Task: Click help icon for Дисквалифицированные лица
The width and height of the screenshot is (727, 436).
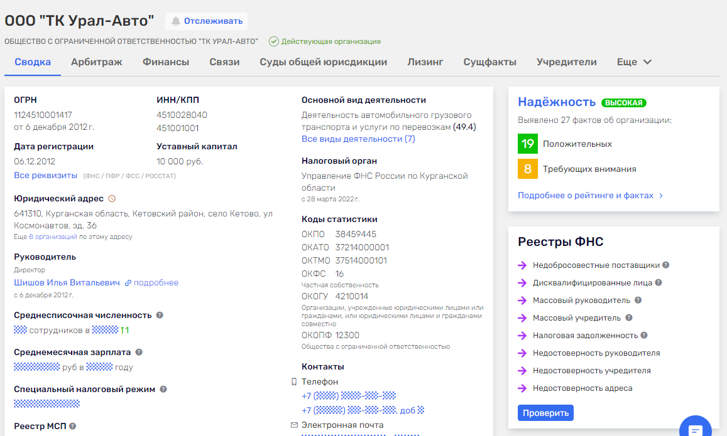Action: pos(659,283)
